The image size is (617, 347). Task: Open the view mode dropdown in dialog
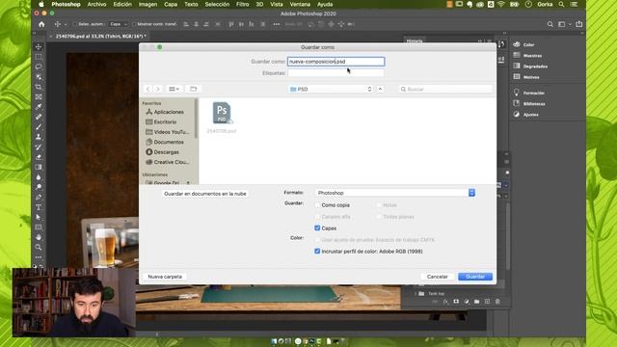[174, 90]
